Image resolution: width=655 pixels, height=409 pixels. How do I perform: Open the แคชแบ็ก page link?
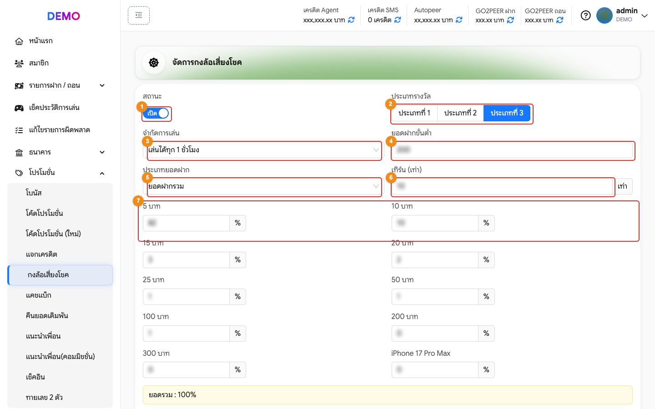(60, 295)
